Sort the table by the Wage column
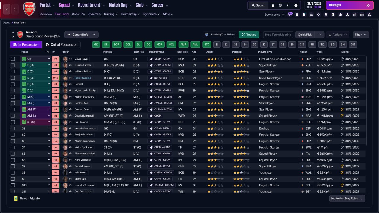This screenshot has width=379, height=213. coord(319,52)
